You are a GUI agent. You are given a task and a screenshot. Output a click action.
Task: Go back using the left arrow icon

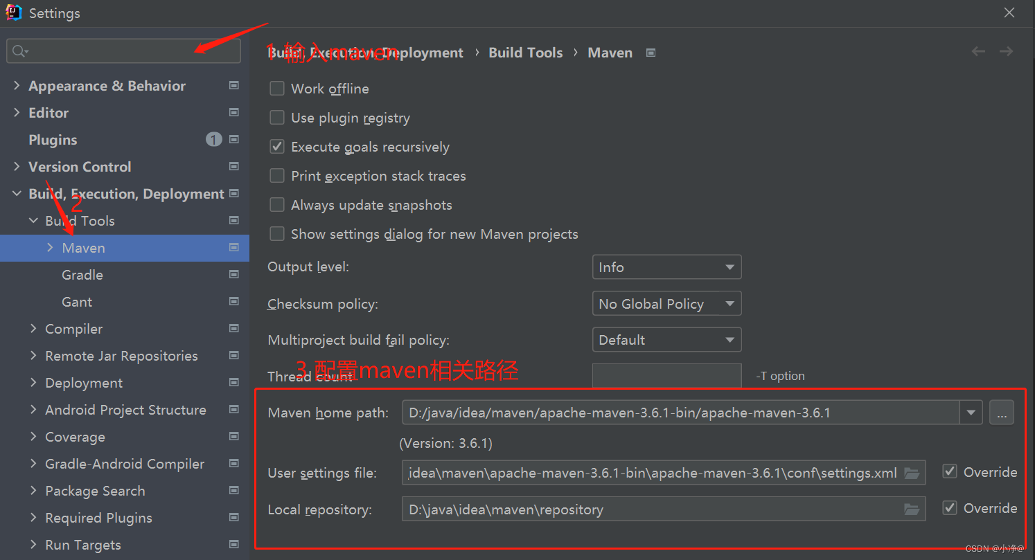[978, 52]
